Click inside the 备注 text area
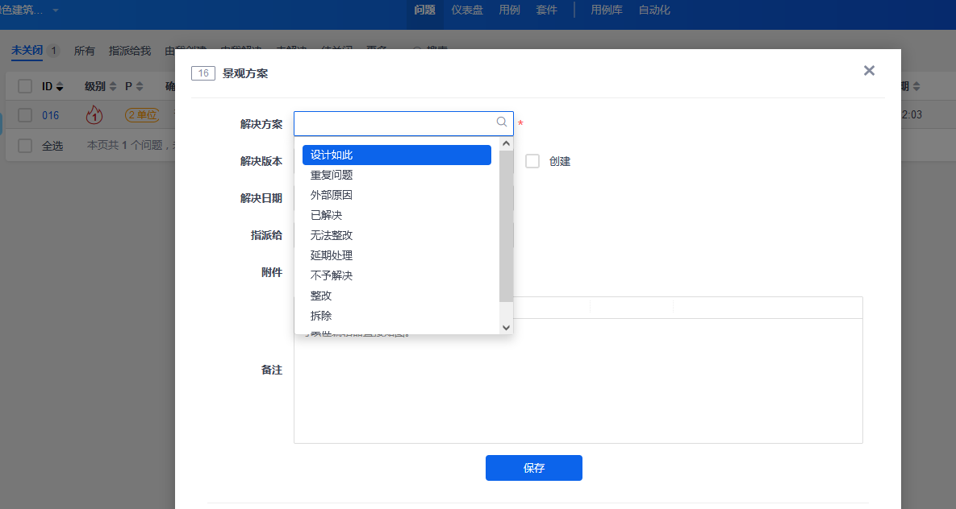The image size is (956, 509). 578,387
